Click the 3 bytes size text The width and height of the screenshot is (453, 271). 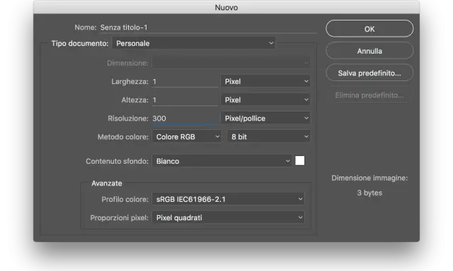[x=369, y=193]
